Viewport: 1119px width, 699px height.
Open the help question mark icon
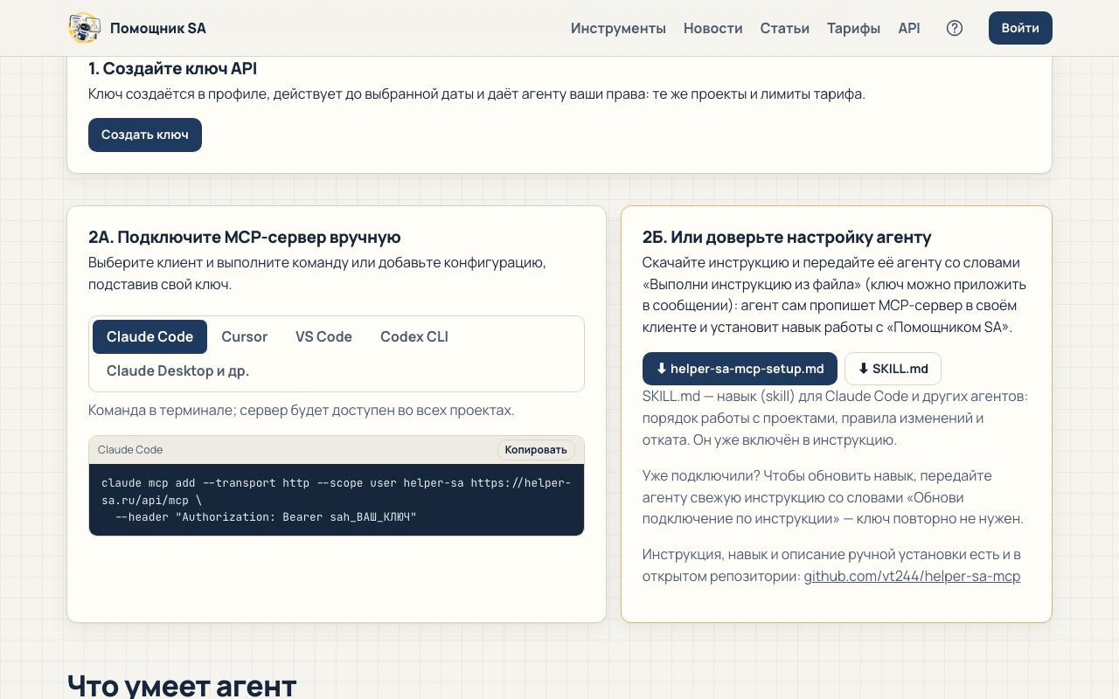click(x=955, y=28)
